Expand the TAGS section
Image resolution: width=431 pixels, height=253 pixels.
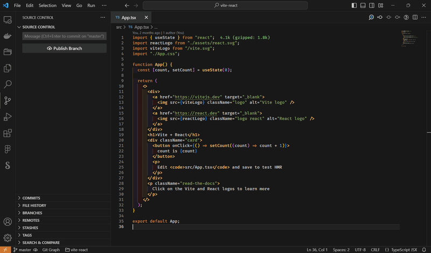tap(64, 235)
